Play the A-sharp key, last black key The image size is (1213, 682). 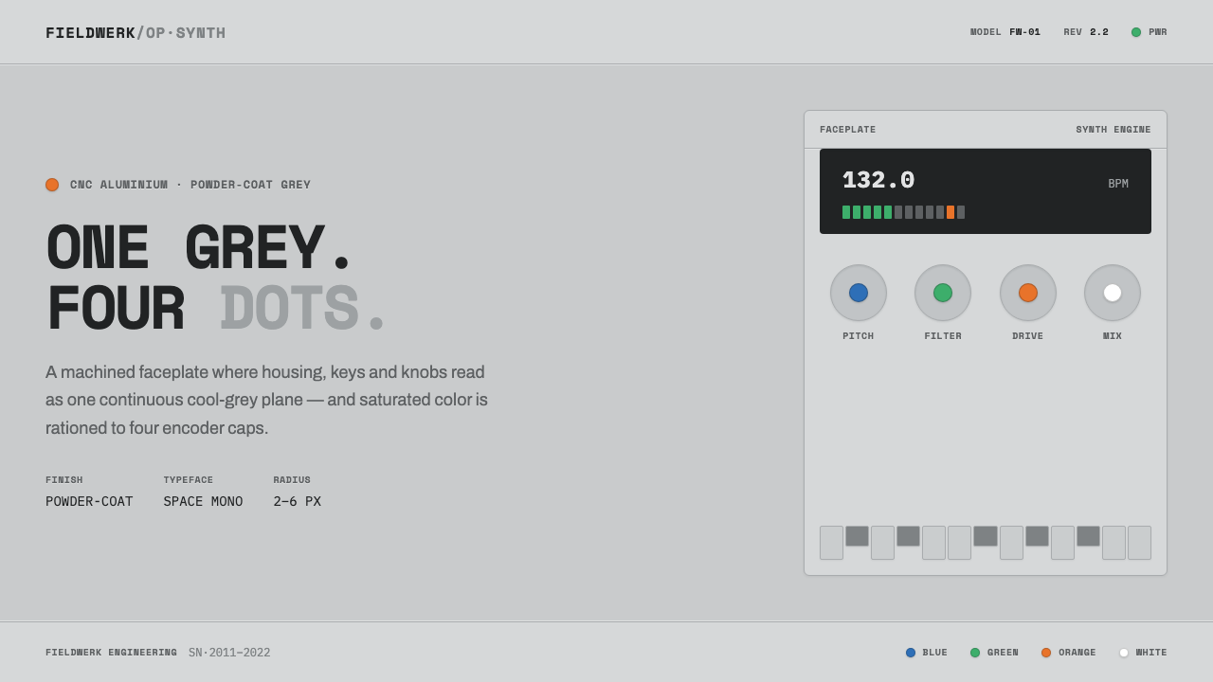[x=1088, y=536]
